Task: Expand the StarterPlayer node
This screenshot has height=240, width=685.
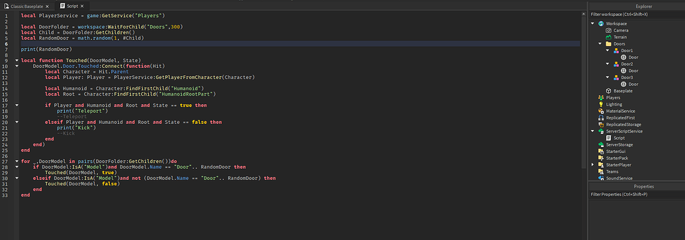Action: point(593,165)
